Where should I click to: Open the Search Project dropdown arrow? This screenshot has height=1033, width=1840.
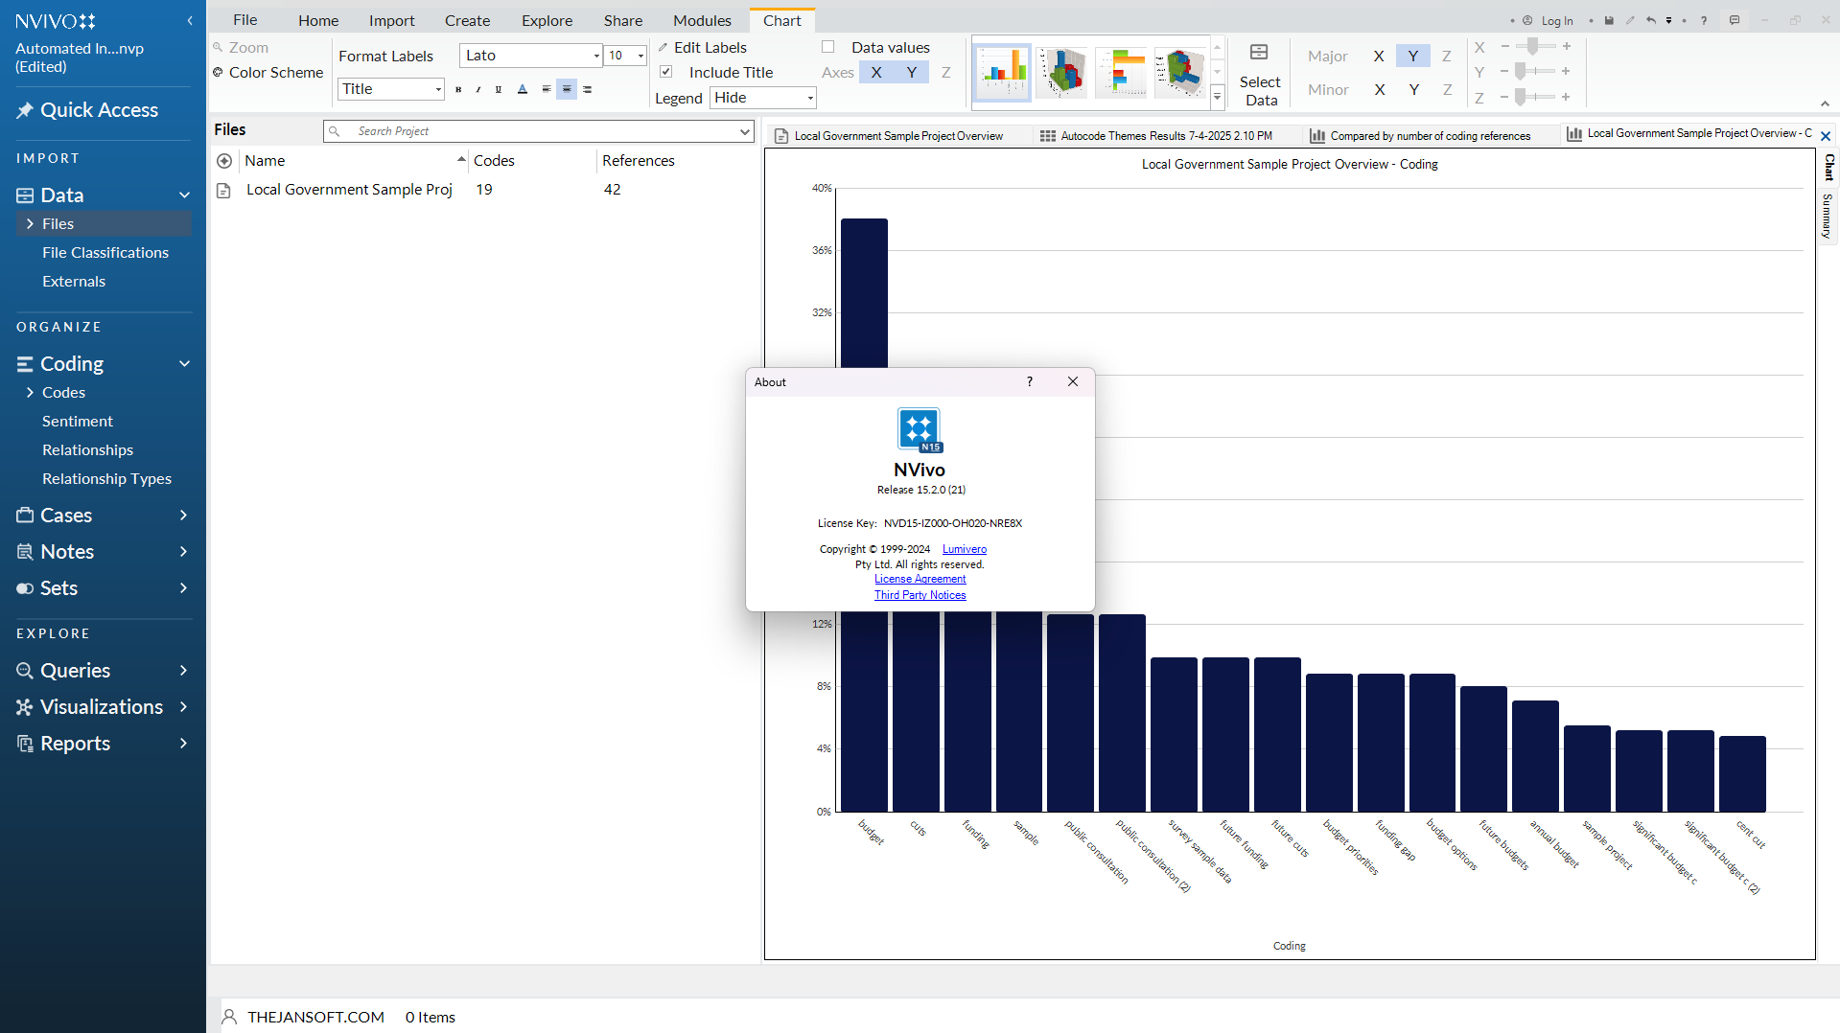point(744,131)
